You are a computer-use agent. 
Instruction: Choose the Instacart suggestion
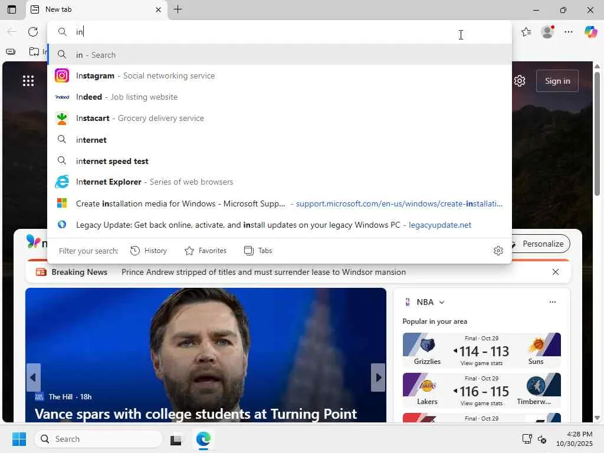click(x=280, y=118)
